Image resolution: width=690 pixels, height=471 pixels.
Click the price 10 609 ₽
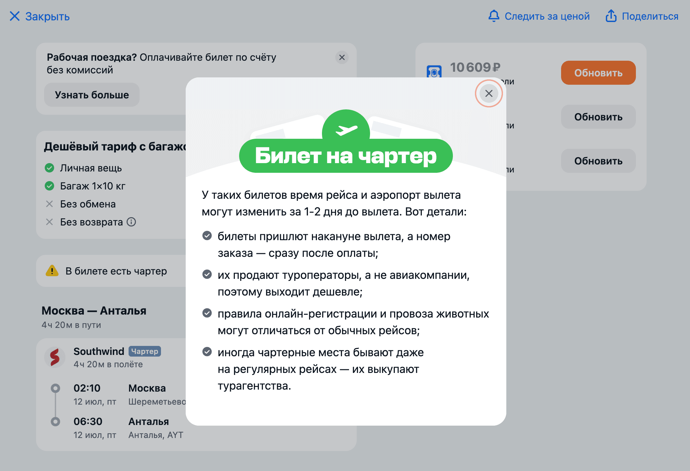[x=475, y=67]
